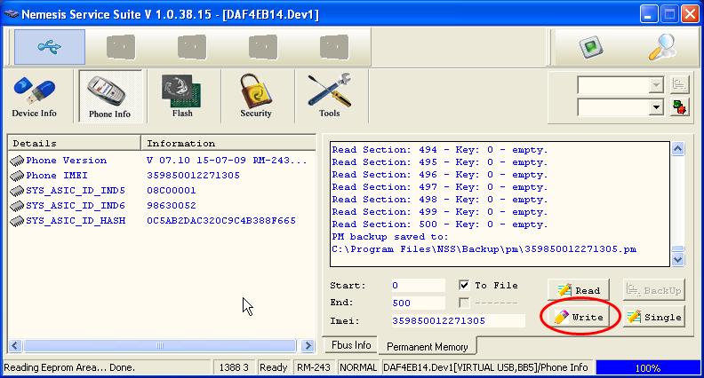
Task: Expand the lower combo box arrow
Action: point(656,107)
